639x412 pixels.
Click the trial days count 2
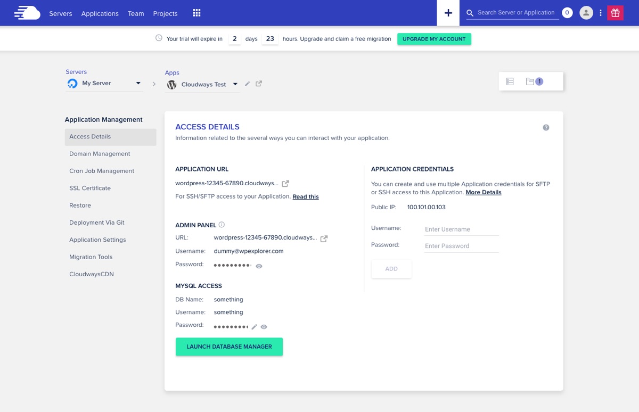pos(234,39)
